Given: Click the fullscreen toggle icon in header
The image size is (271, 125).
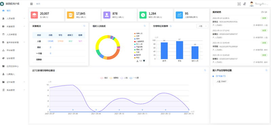Looking at the screenshot, I should click(x=239, y=4).
